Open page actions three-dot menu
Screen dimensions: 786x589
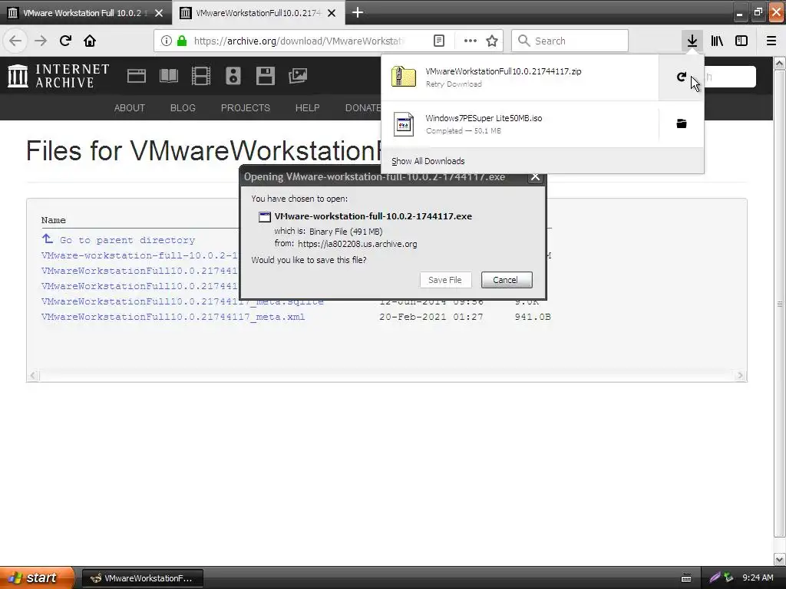(x=471, y=41)
